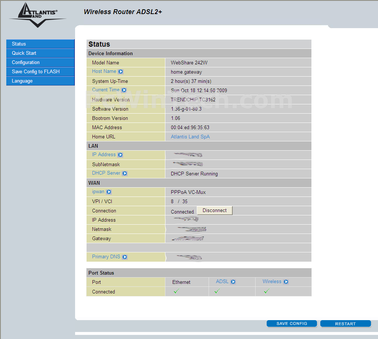
Task: Open the ipwan link
Action: 98,192
